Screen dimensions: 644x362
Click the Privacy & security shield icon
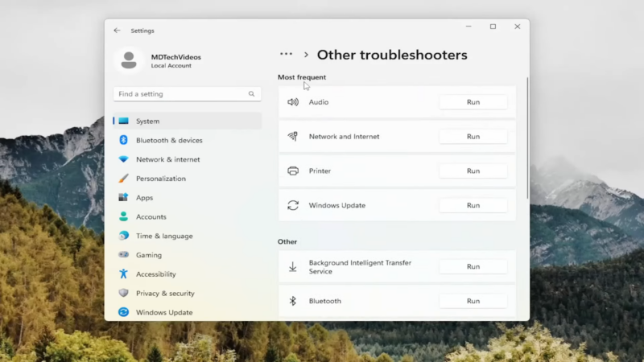(123, 293)
